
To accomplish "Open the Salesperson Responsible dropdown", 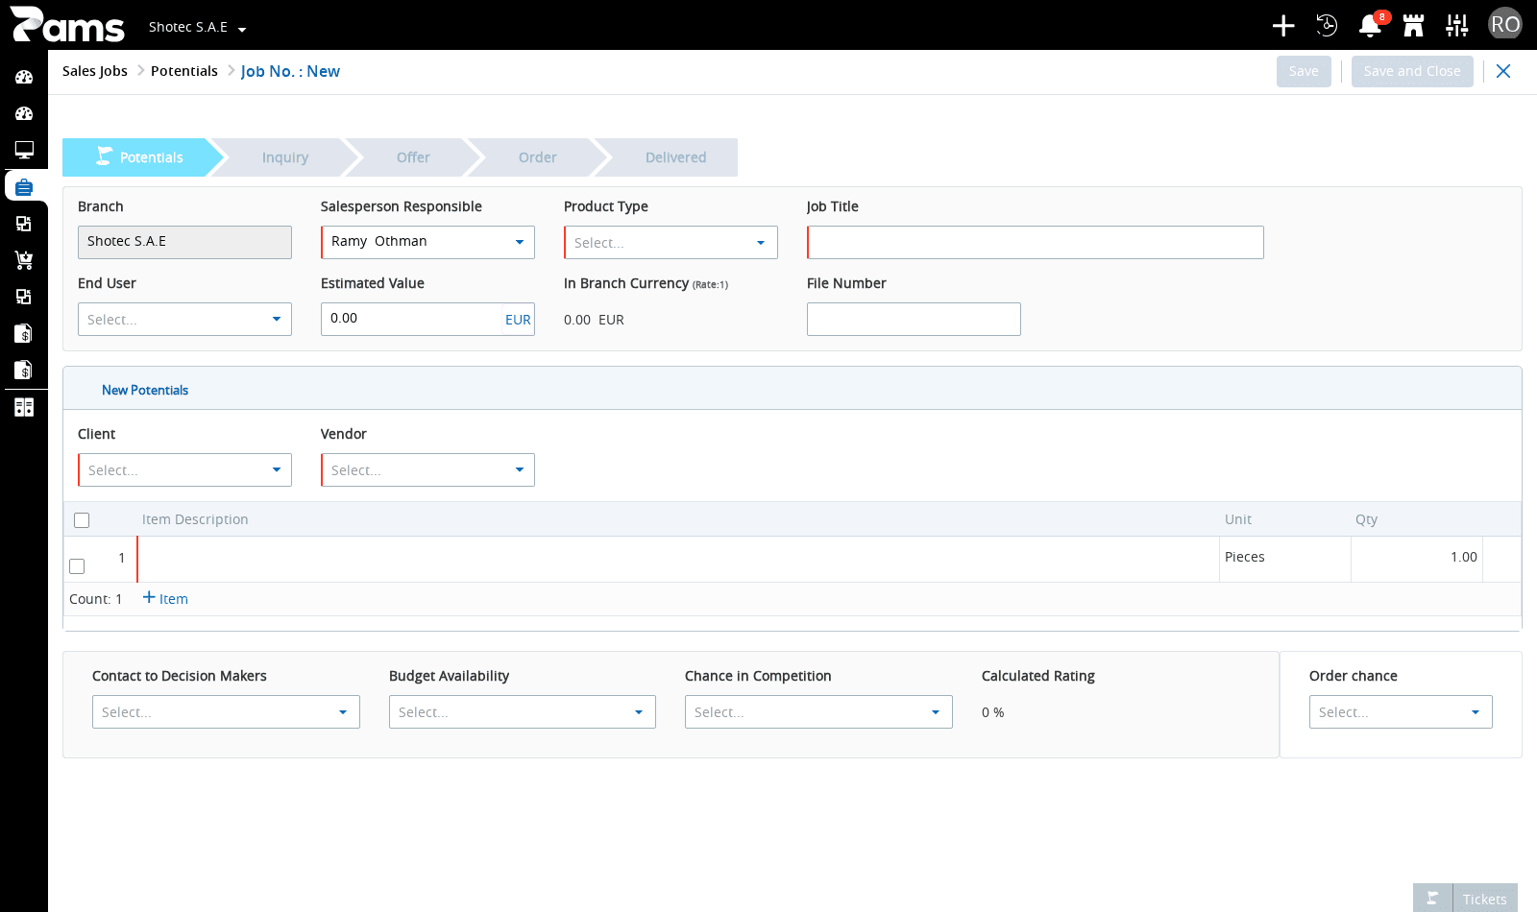I will tap(427, 242).
